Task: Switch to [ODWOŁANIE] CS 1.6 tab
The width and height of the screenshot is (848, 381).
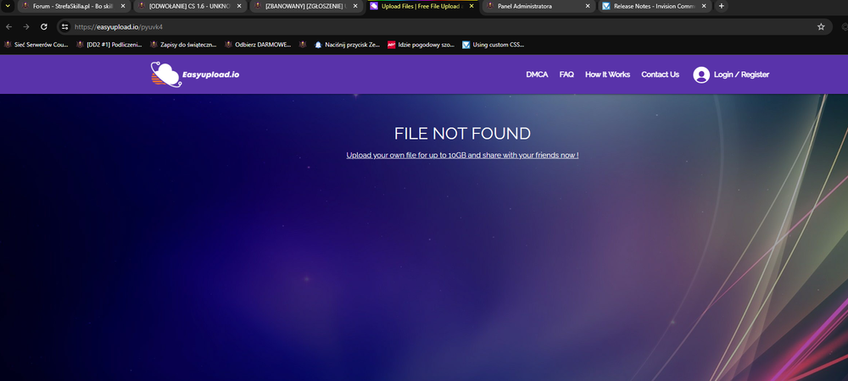Action: (189, 6)
